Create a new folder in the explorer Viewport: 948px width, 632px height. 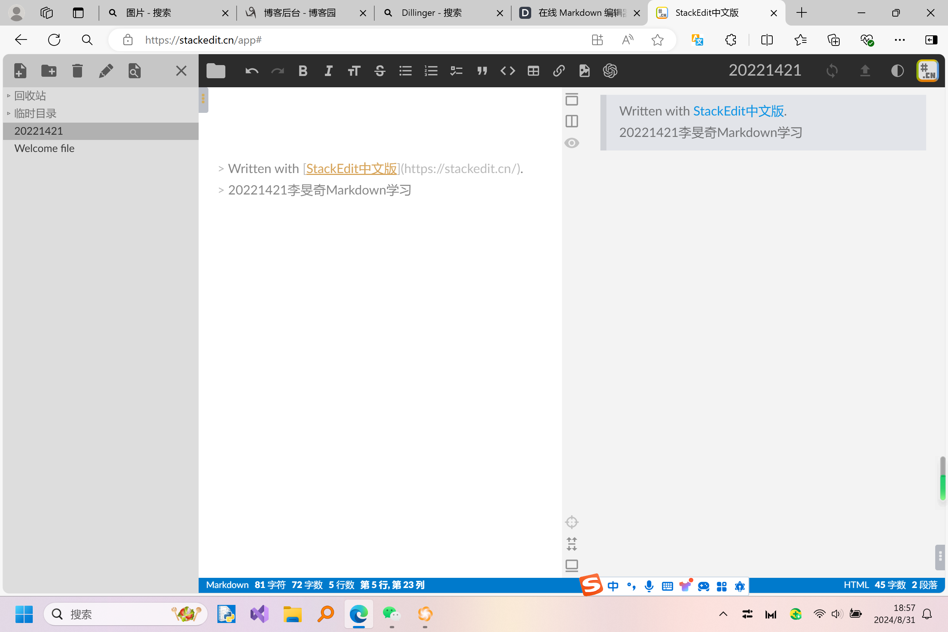tap(49, 71)
